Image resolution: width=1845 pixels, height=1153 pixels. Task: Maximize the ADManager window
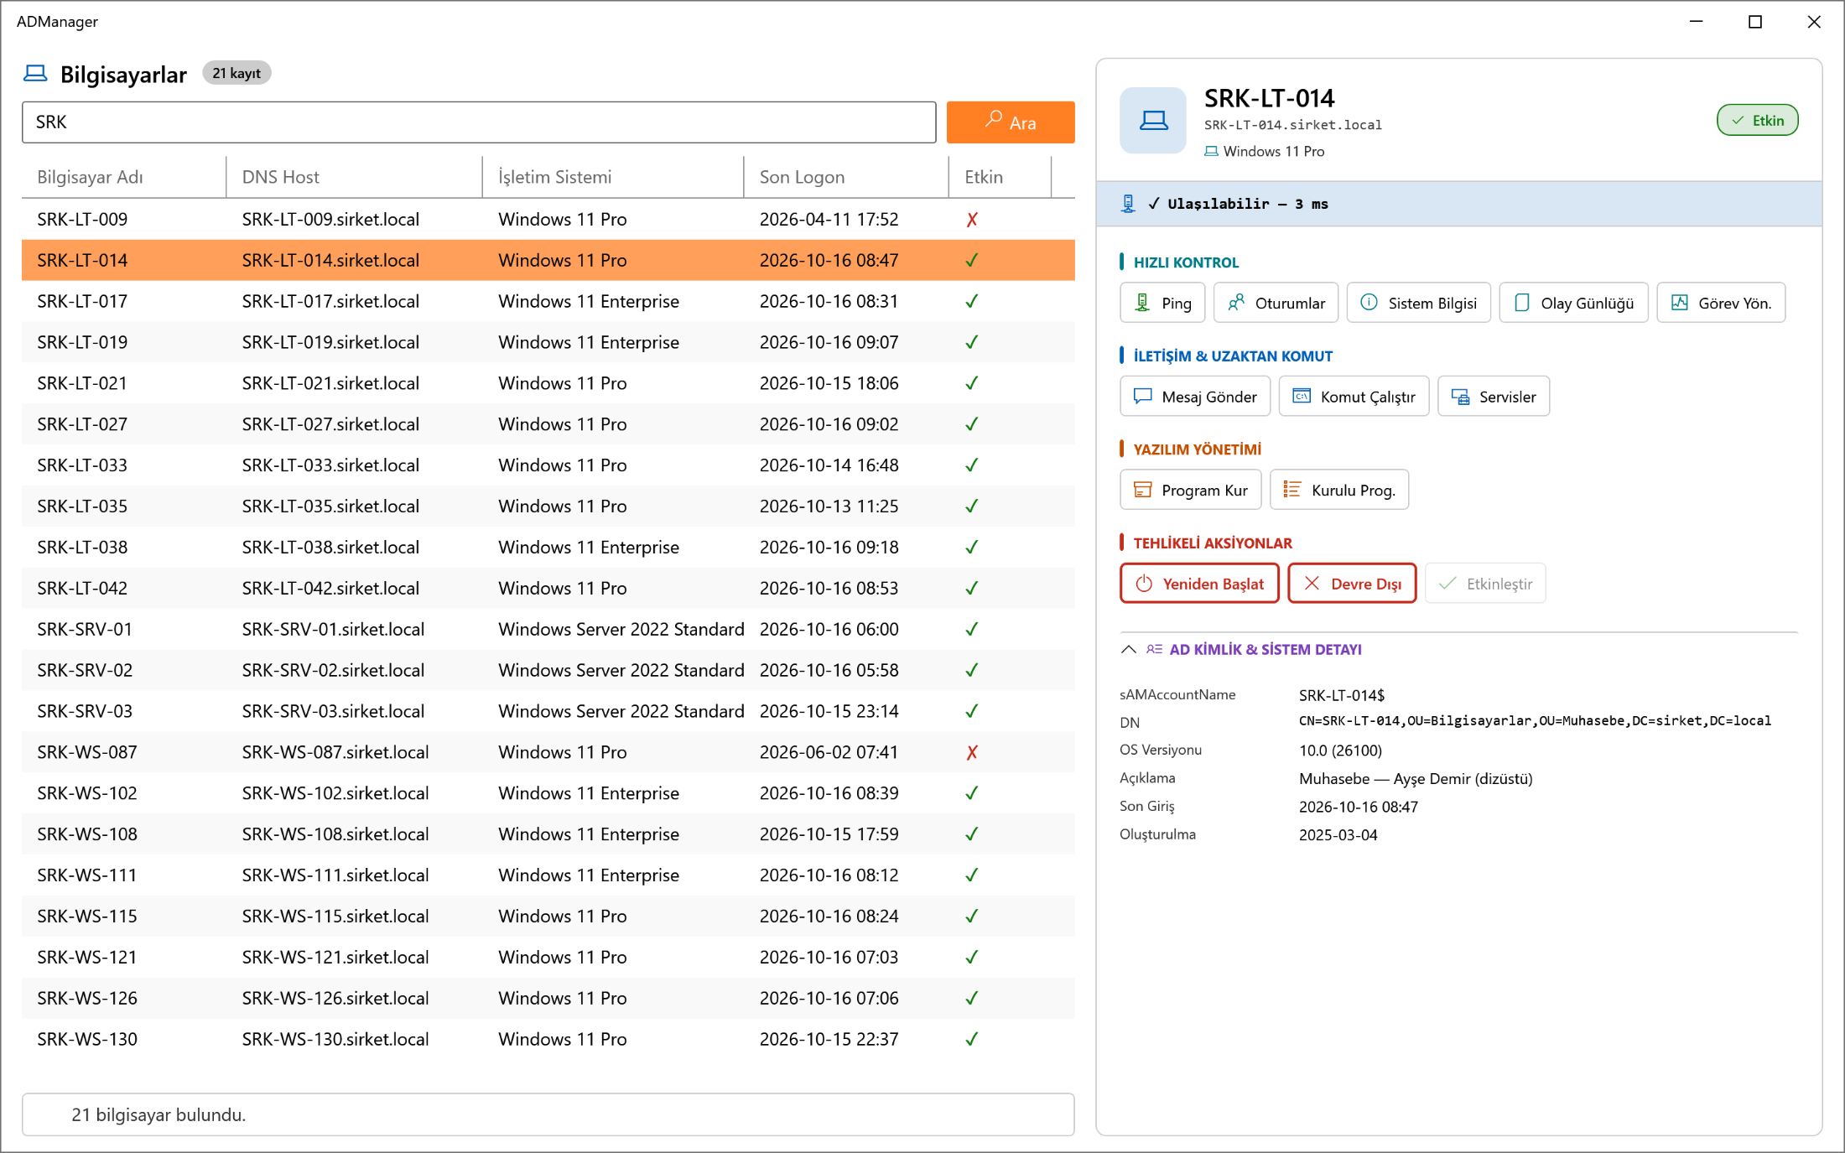[1755, 22]
